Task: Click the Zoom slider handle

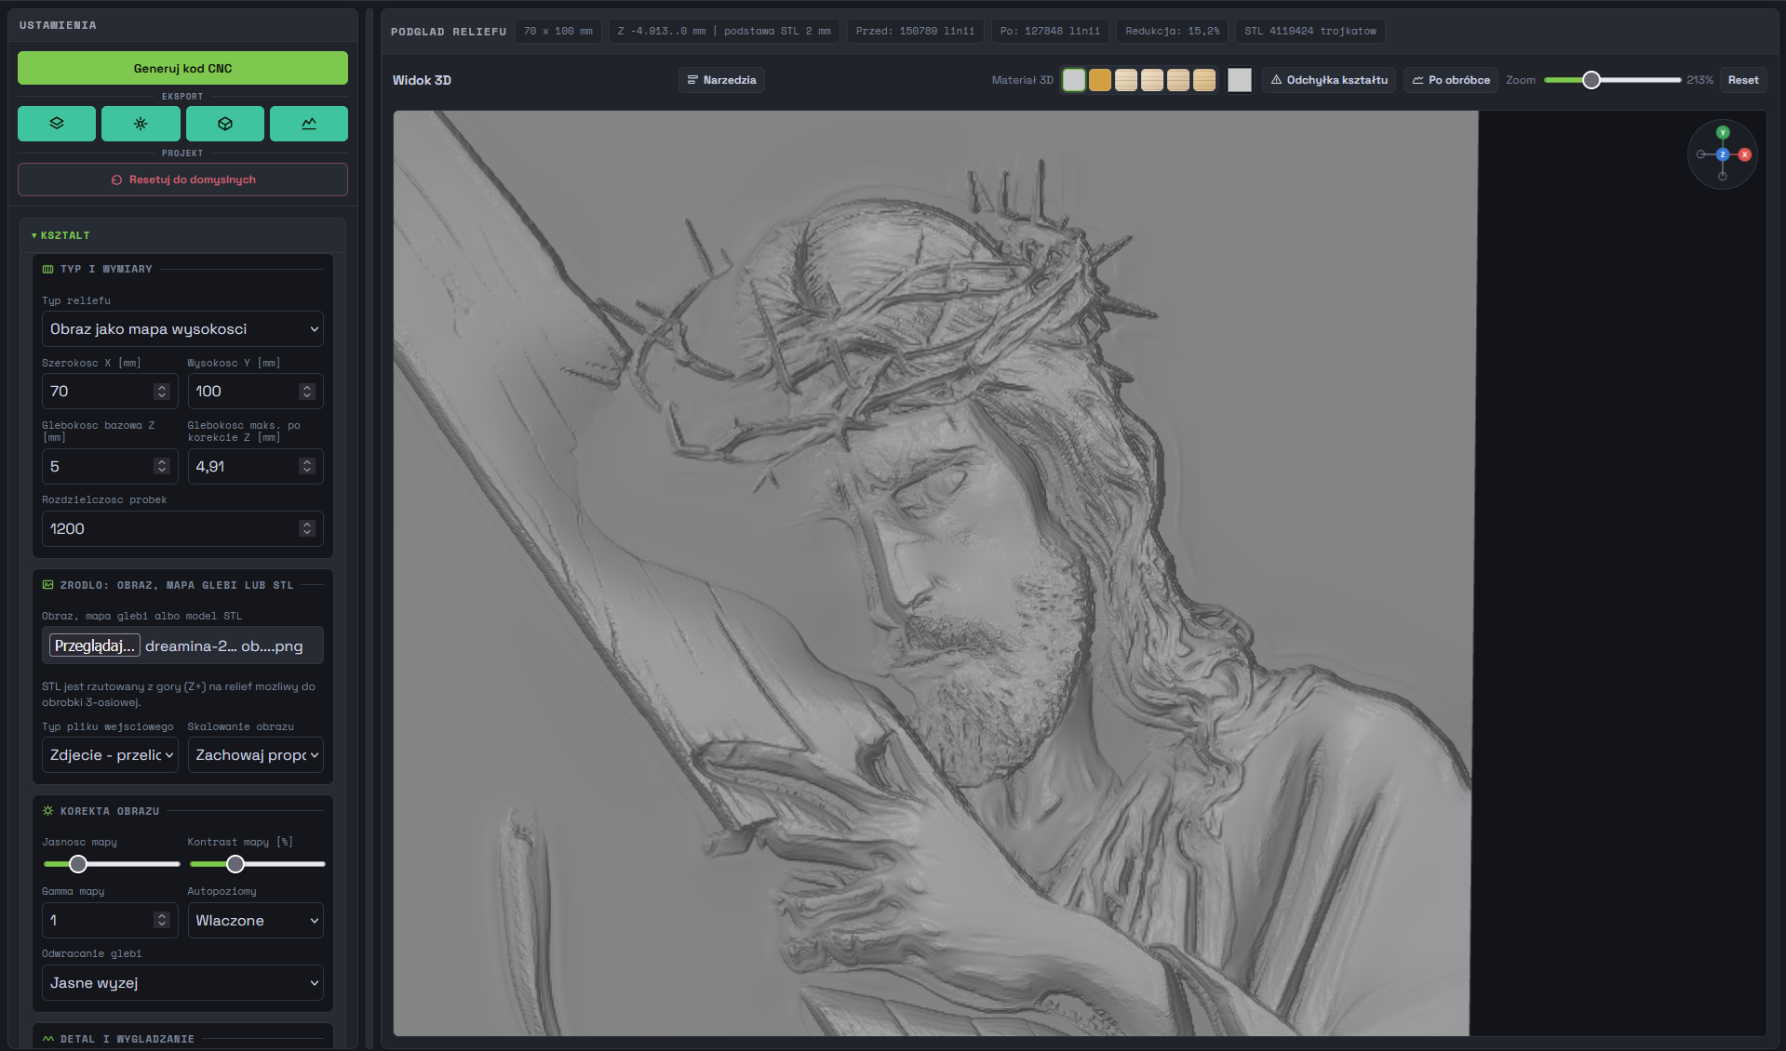Action: click(1591, 80)
